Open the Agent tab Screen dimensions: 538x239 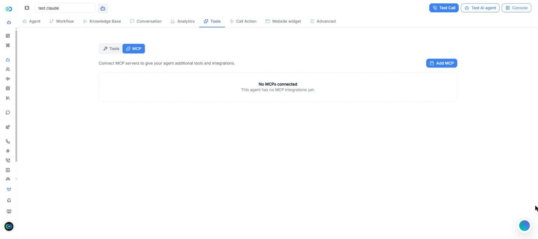pos(32,21)
